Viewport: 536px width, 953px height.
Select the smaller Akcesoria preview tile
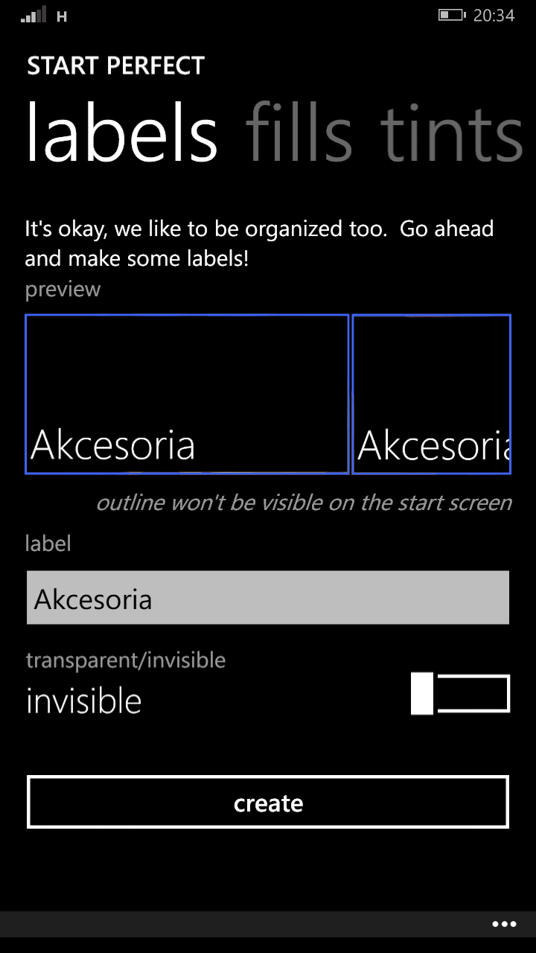point(432,394)
